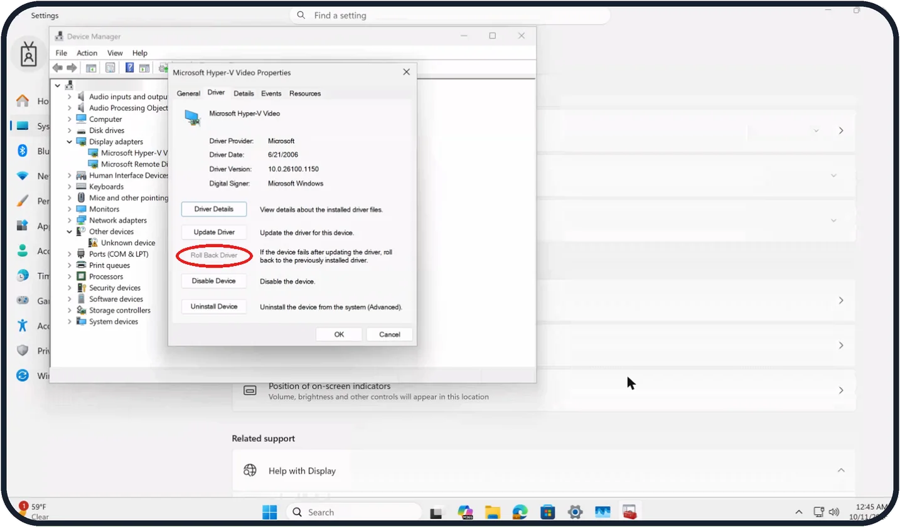Screen dimensions: 900x527
Task: Click the Find a setting search box
Action: point(450,15)
